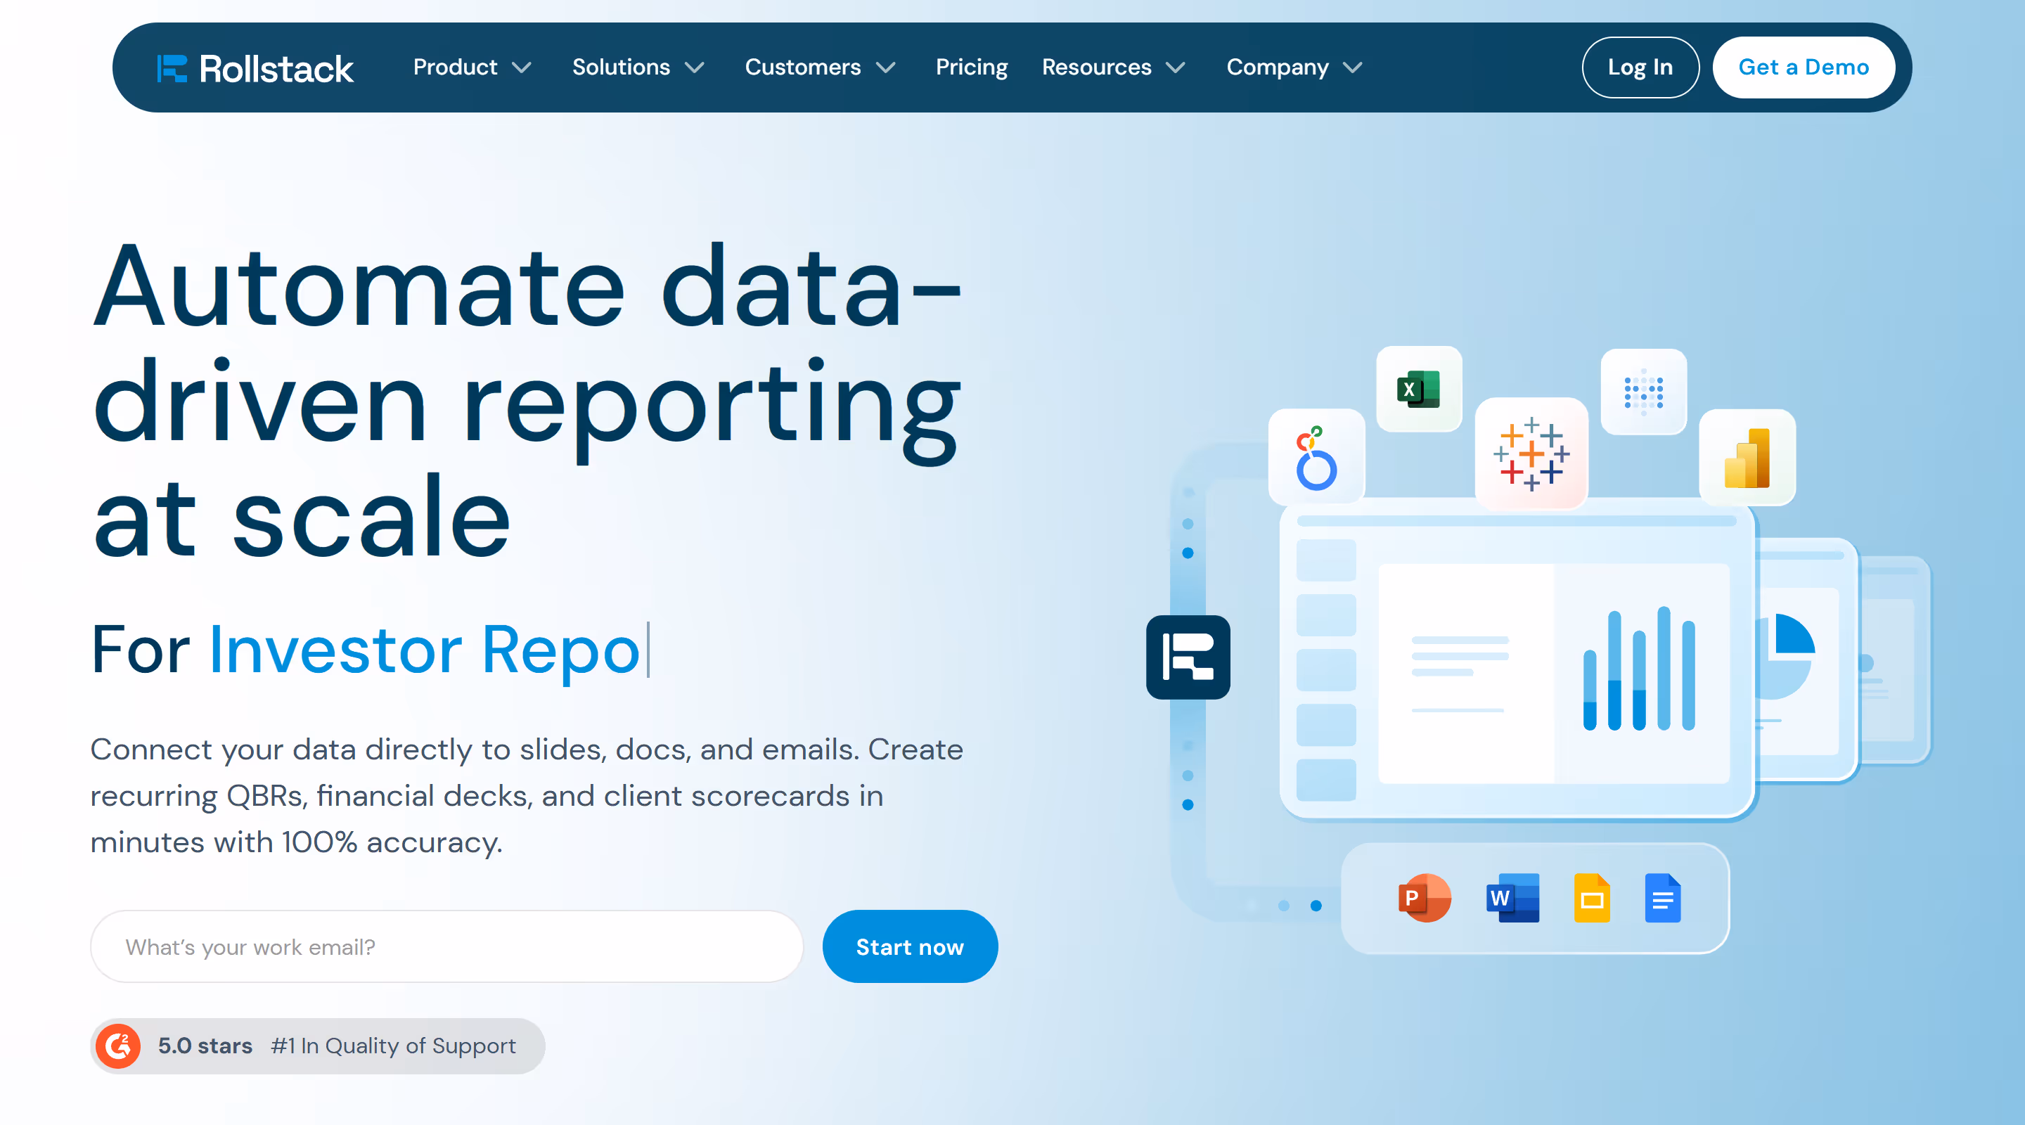Expand the Product chevron

coord(521,67)
